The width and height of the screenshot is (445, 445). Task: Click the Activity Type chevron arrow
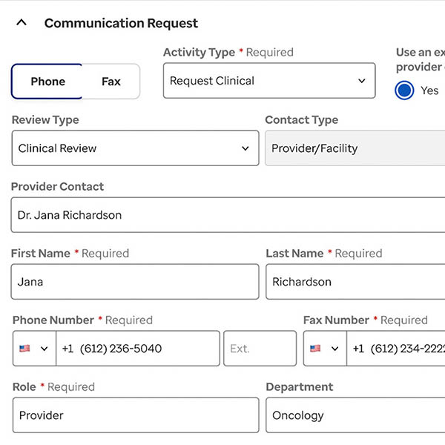[362, 81]
